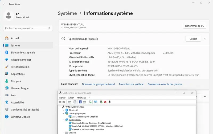Go to Bluetooth et appareils settings
Image resolution: width=213 pixels, height=134 pixels.
[x=23, y=53]
